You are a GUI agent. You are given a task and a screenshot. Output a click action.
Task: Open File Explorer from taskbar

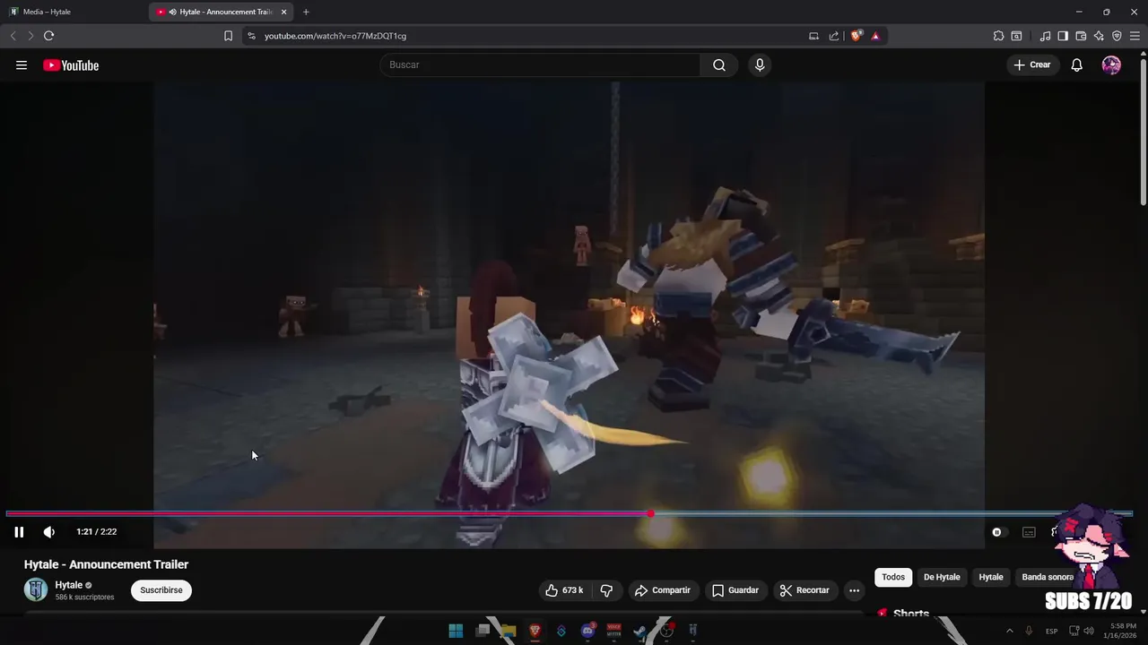[509, 631]
